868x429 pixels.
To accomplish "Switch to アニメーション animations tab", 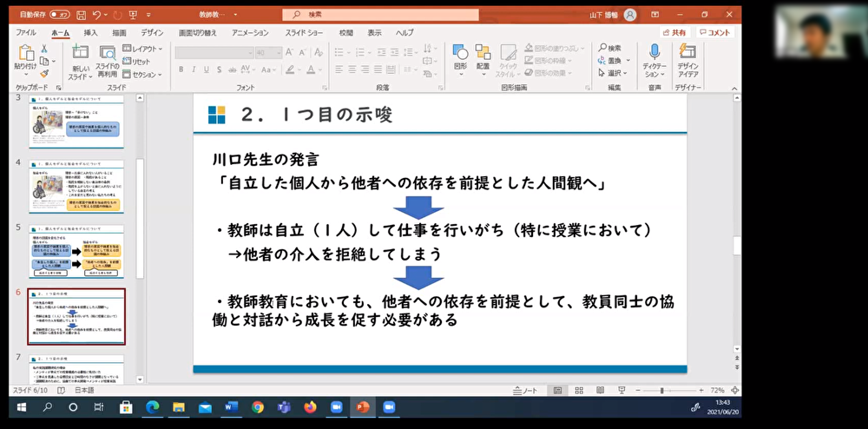I will click(250, 33).
